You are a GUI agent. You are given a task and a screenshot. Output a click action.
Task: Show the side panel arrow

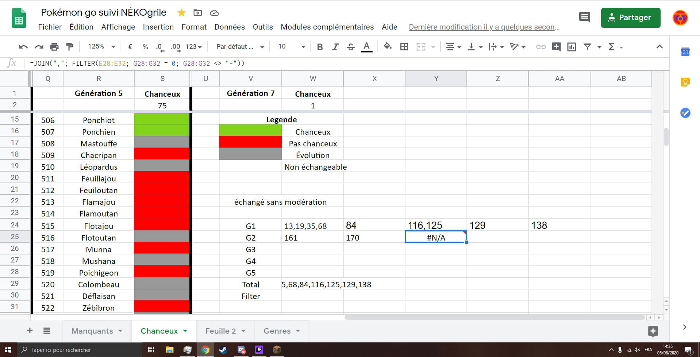685,327
